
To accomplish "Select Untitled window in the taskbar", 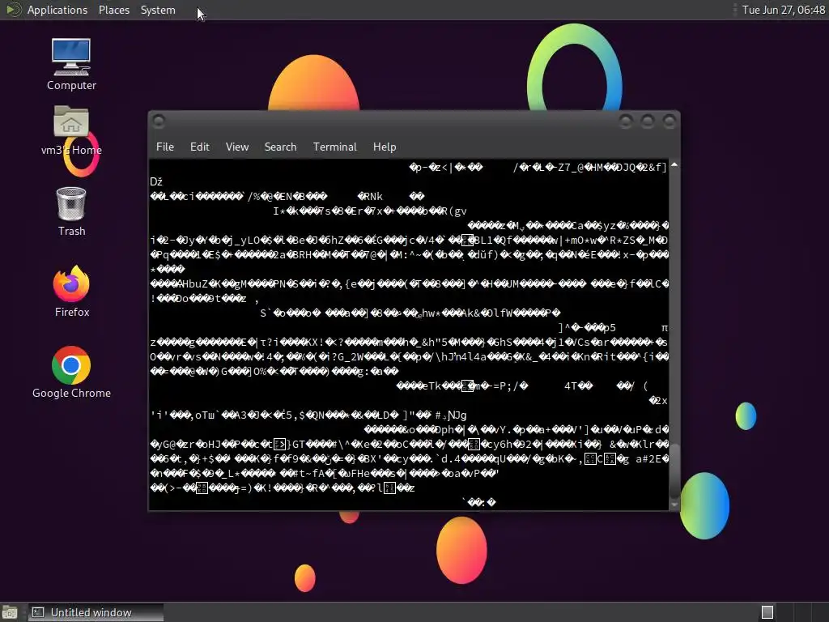I will point(96,612).
